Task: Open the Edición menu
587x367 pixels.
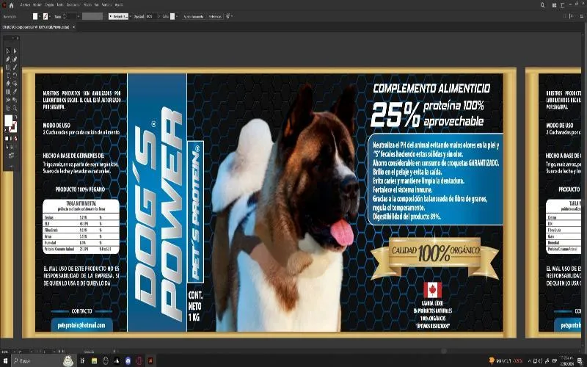Action: tap(37, 5)
